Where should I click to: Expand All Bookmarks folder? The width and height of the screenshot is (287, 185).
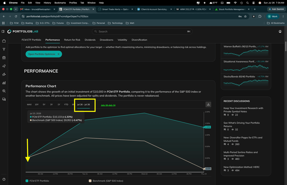[x=276, y=23]
